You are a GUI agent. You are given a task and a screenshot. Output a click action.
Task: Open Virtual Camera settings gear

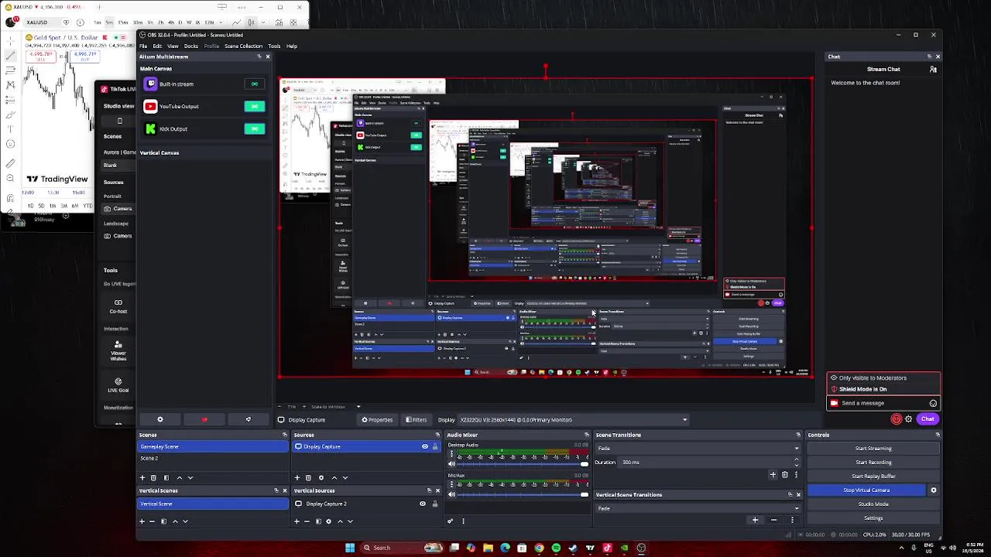(933, 490)
